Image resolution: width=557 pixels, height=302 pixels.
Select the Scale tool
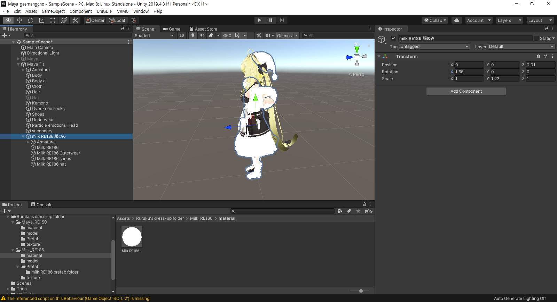42,20
